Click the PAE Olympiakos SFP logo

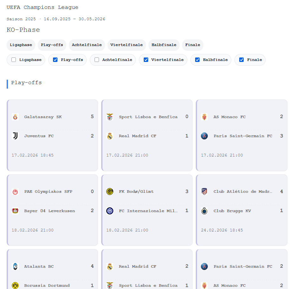click(x=15, y=192)
